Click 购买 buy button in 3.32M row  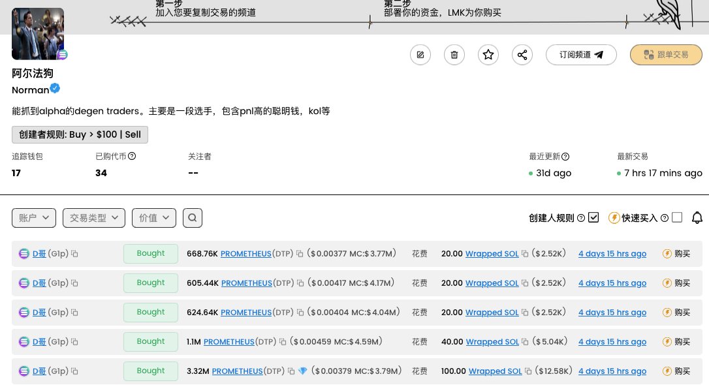(676, 371)
